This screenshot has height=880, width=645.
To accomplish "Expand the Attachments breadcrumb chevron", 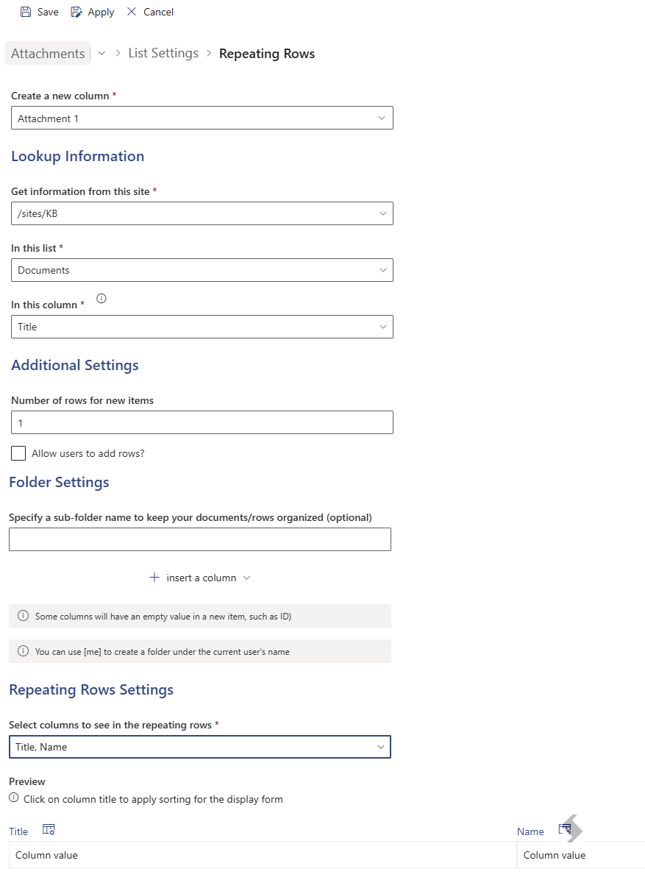I will 101,53.
